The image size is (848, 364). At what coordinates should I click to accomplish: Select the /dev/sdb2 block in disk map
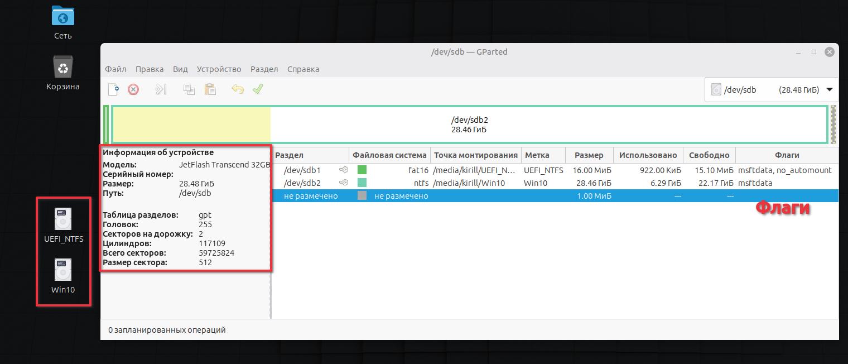[470, 124]
